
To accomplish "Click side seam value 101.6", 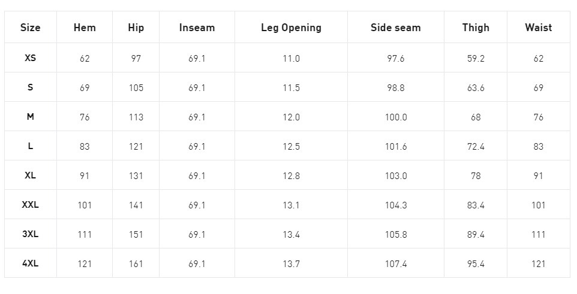I will pos(396,147).
